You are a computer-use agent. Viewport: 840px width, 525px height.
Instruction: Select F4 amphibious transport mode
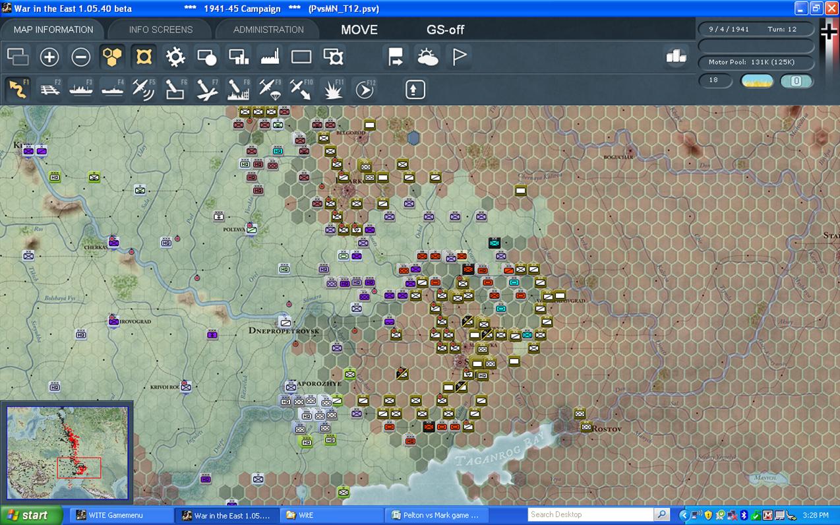tap(113, 89)
